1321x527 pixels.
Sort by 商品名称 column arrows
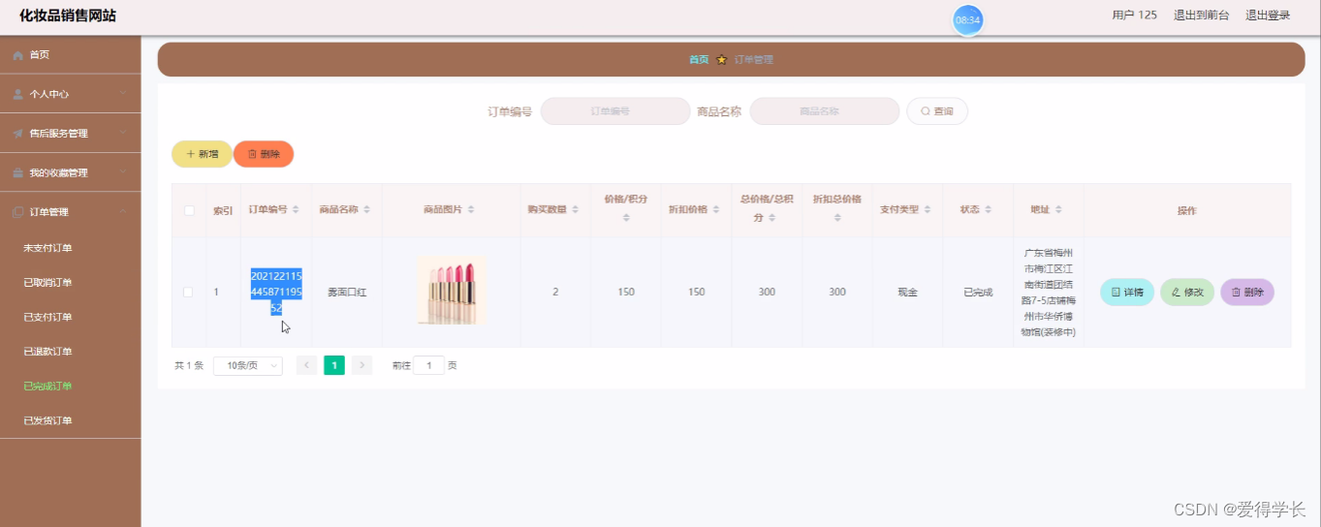click(x=367, y=210)
